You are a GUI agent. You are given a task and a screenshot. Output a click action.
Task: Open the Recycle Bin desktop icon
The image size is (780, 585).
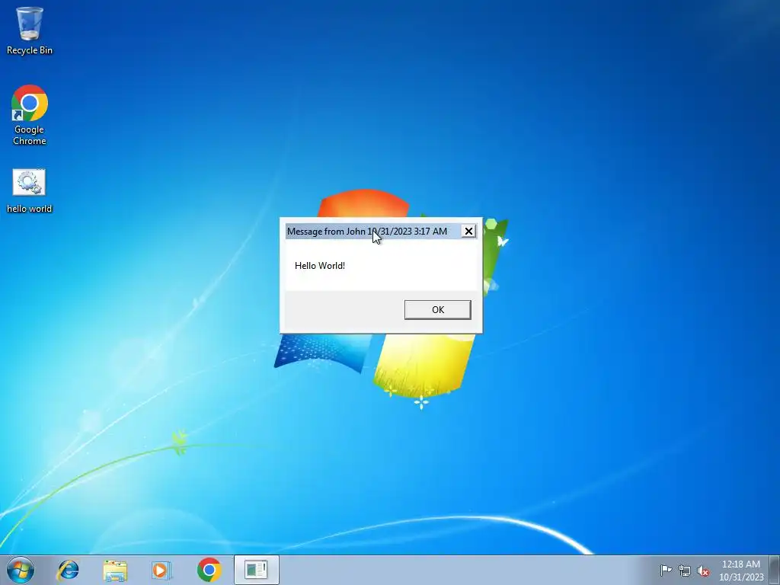click(30, 30)
